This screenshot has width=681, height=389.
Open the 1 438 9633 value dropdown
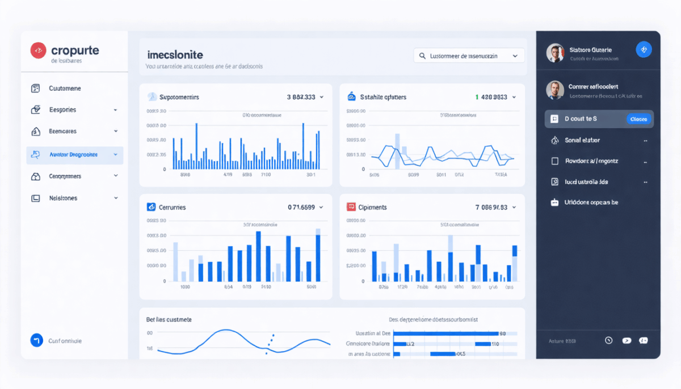coord(514,97)
